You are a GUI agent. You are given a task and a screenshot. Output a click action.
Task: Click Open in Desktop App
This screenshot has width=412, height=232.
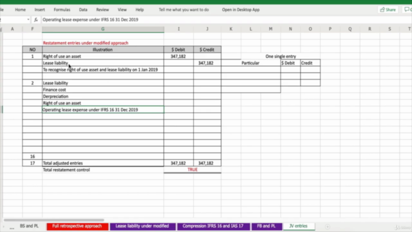coord(241,10)
